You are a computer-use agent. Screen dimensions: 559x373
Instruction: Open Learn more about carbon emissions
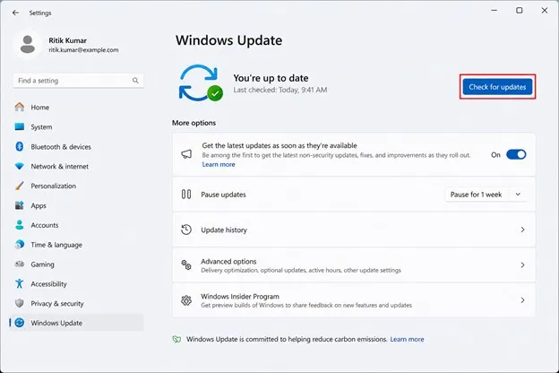pos(407,339)
